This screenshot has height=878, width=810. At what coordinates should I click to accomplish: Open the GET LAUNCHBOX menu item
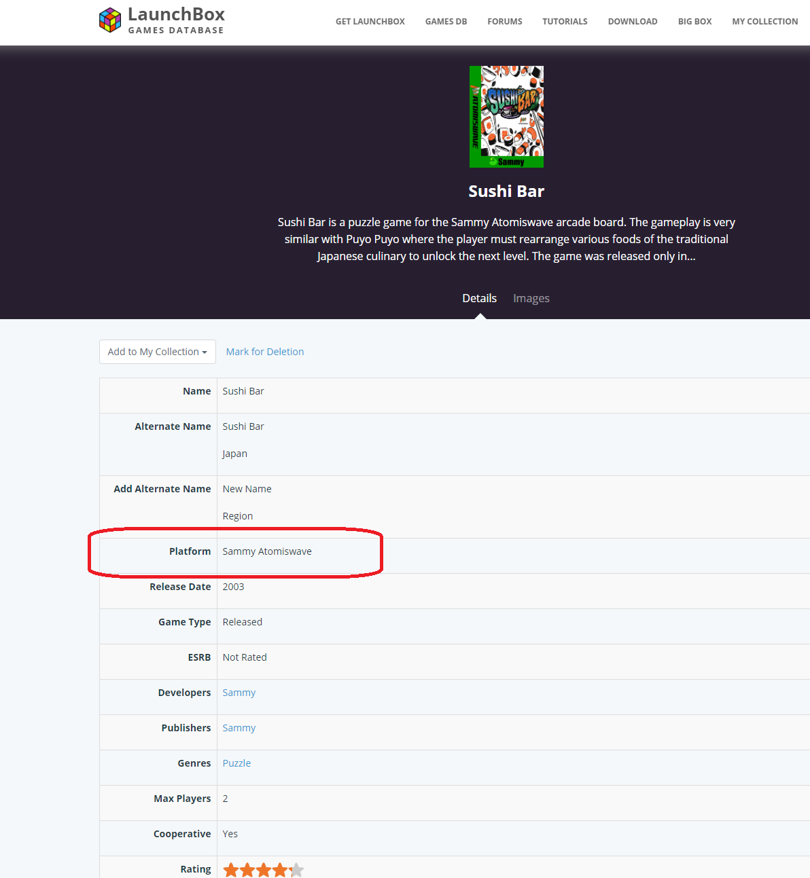click(x=370, y=22)
